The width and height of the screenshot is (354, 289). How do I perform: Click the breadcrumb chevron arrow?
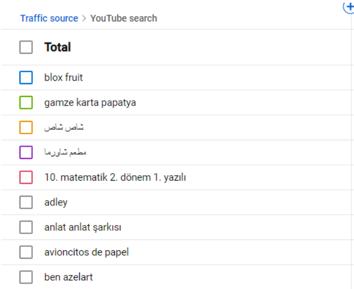[84, 18]
